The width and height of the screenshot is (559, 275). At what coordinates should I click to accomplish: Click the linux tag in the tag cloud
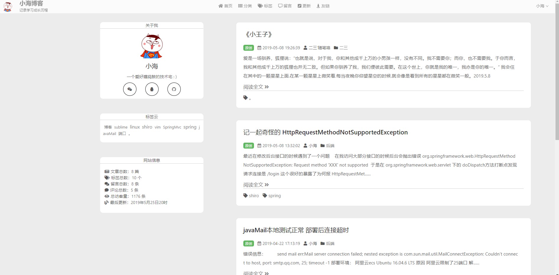point(135,127)
